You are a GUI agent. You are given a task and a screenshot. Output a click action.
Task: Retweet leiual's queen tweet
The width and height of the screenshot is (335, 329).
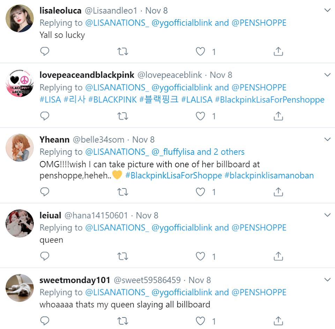tap(122, 256)
